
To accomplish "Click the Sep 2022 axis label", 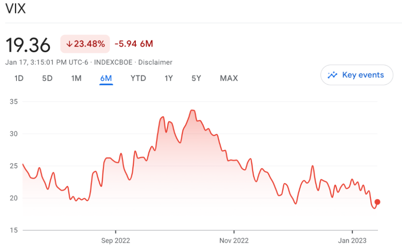I will tap(116, 240).
